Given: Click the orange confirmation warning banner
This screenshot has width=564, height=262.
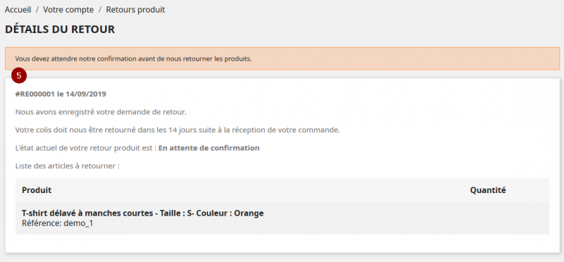Looking at the screenshot, I should coord(283,58).
